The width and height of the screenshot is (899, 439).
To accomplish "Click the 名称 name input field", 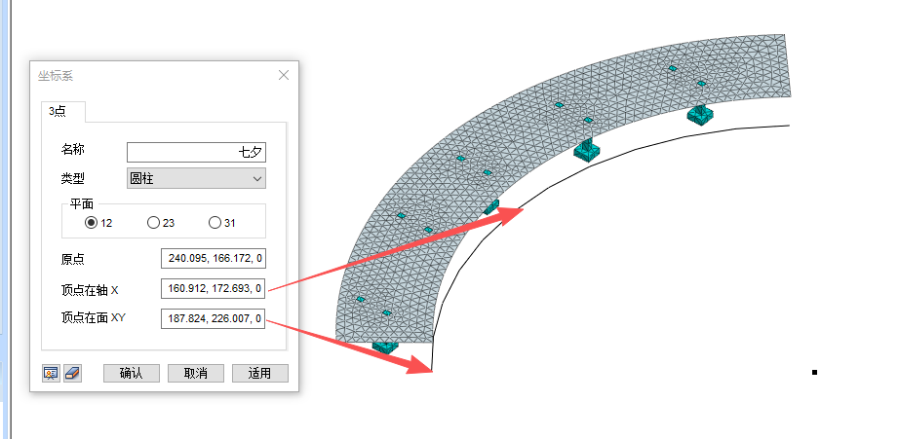I will 196,152.
